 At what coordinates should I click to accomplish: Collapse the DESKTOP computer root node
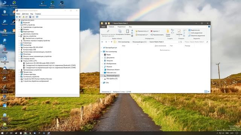(17, 20)
